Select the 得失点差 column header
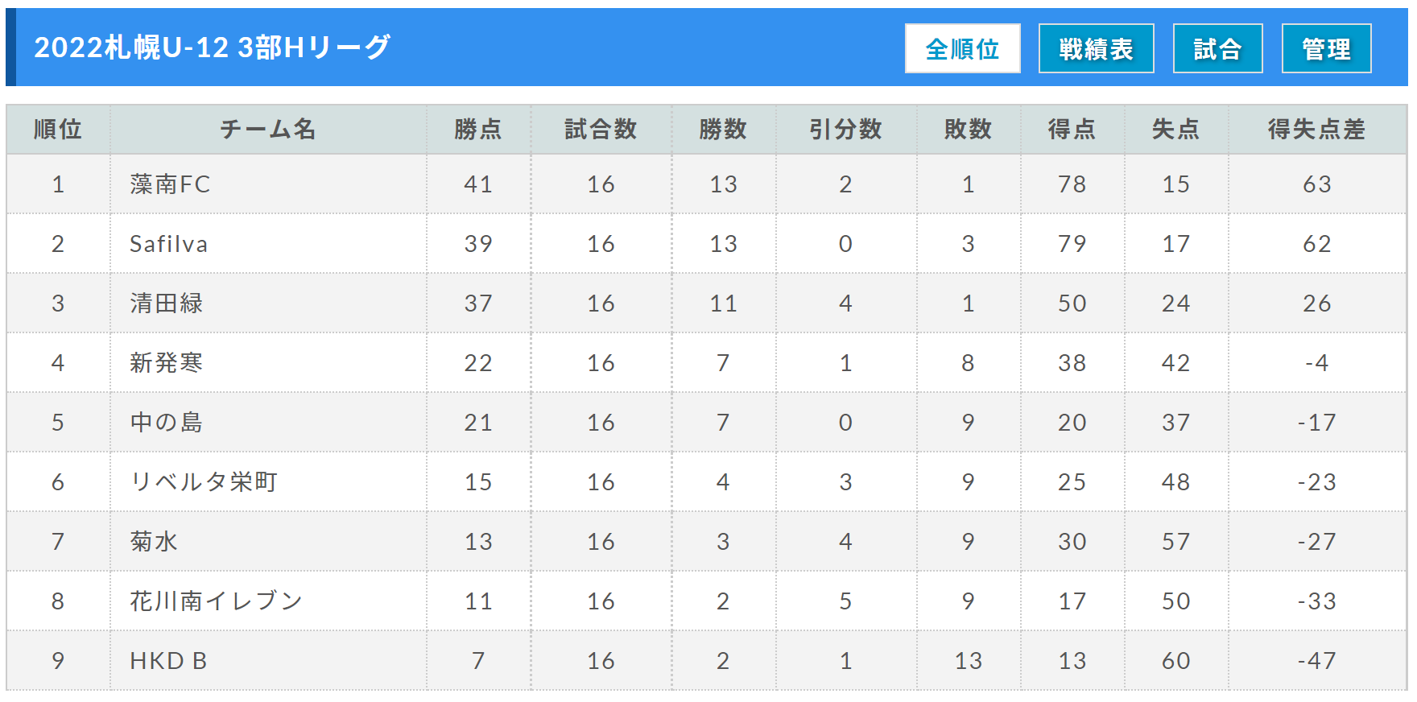The width and height of the screenshot is (1417, 702). click(x=1317, y=129)
